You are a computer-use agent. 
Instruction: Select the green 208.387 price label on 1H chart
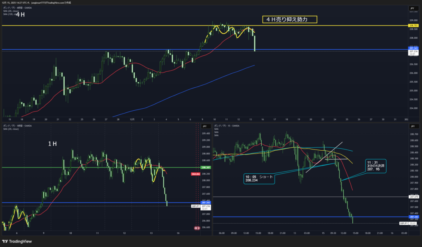tap(206, 168)
